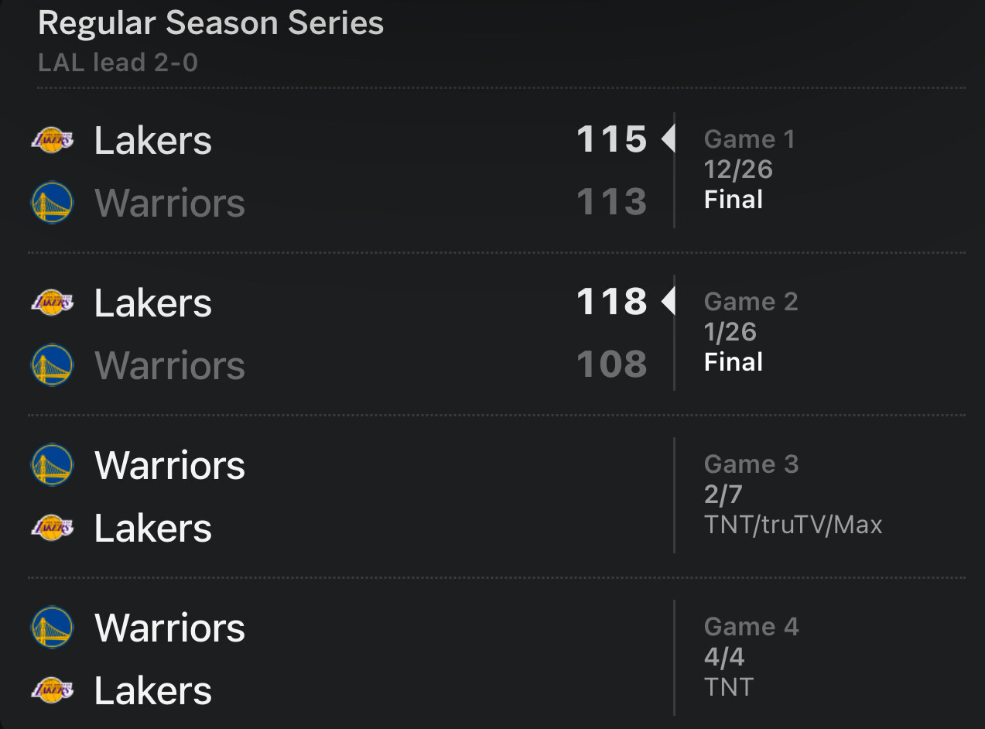
Task: Click the winner arrow beside score 118
Action: pos(668,302)
